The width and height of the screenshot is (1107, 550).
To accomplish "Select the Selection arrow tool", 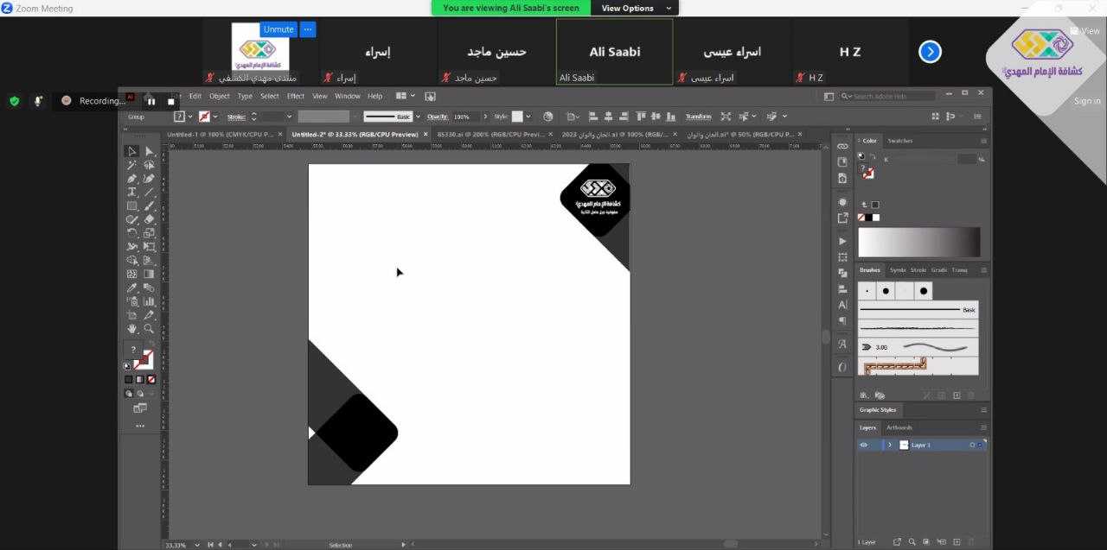I will click(x=132, y=151).
